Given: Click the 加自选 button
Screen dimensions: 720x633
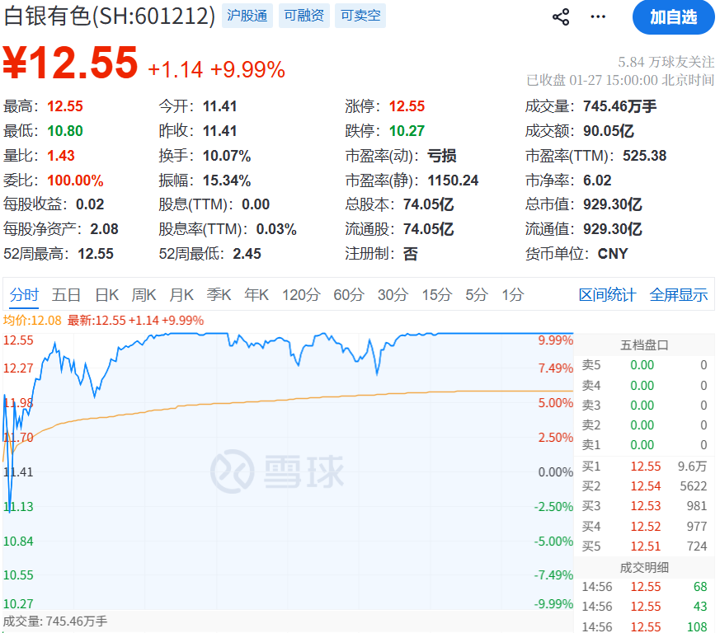Looking at the screenshot, I should point(673,17).
